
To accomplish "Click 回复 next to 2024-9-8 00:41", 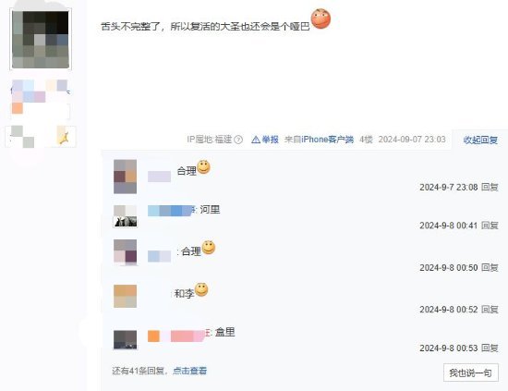I will (x=490, y=226).
